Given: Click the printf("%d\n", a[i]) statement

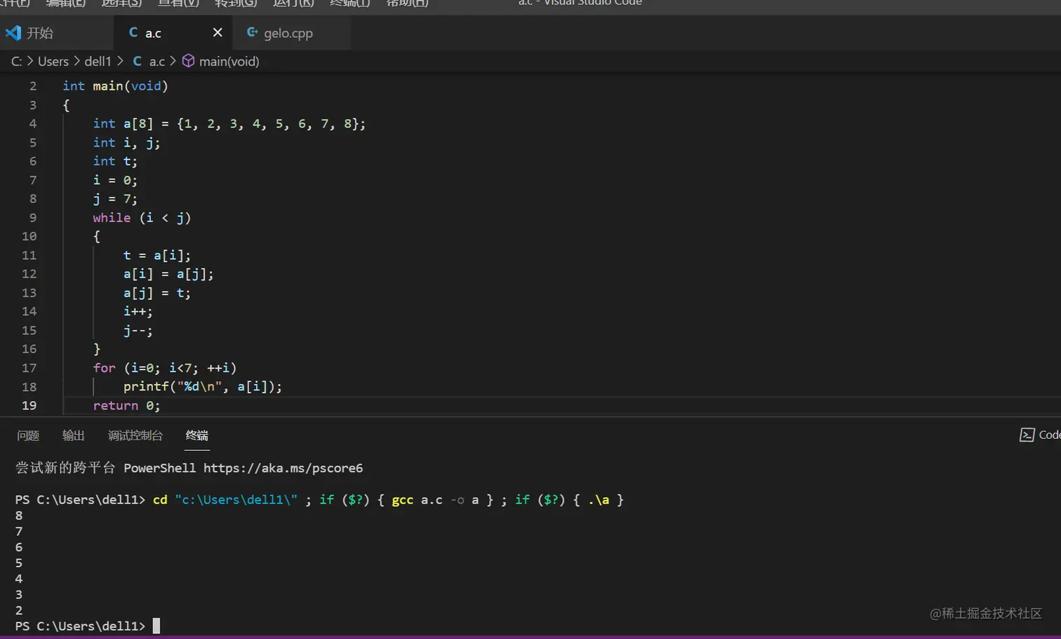Looking at the screenshot, I should pos(203,387).
